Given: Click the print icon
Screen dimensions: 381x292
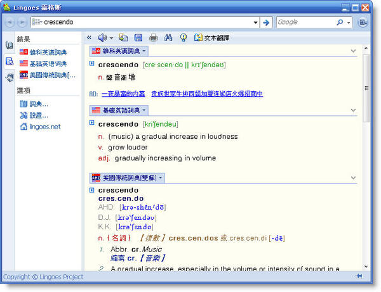Looking at the screenshot, I should coord(153,37).
